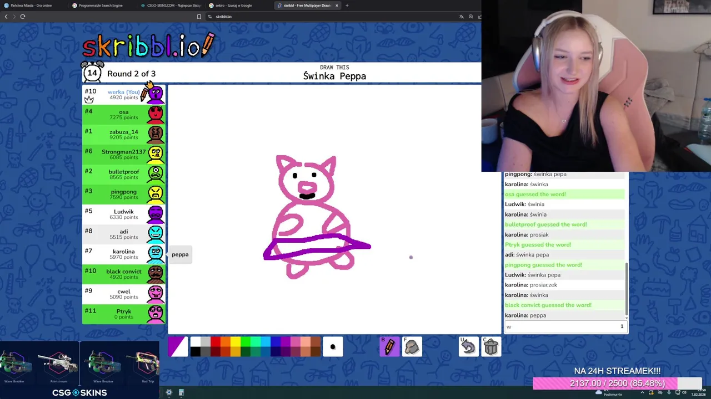
Task: Pick the light gray color swatch
Action: pos(206,342)
